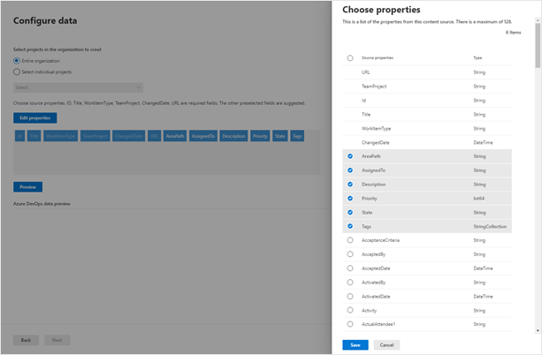Click the panel scrollbar thumb
The width and height of the screenshot is (542, 355).
click(x=538, y=46)
